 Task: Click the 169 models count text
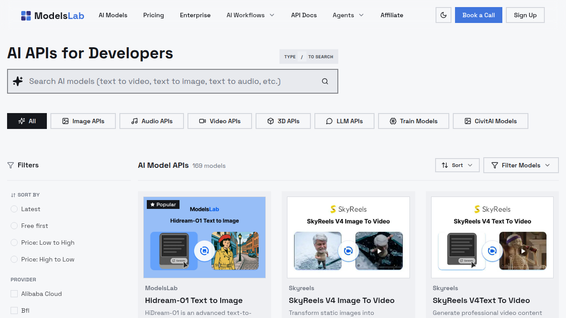pyautogui.click(x=209, y=166)
